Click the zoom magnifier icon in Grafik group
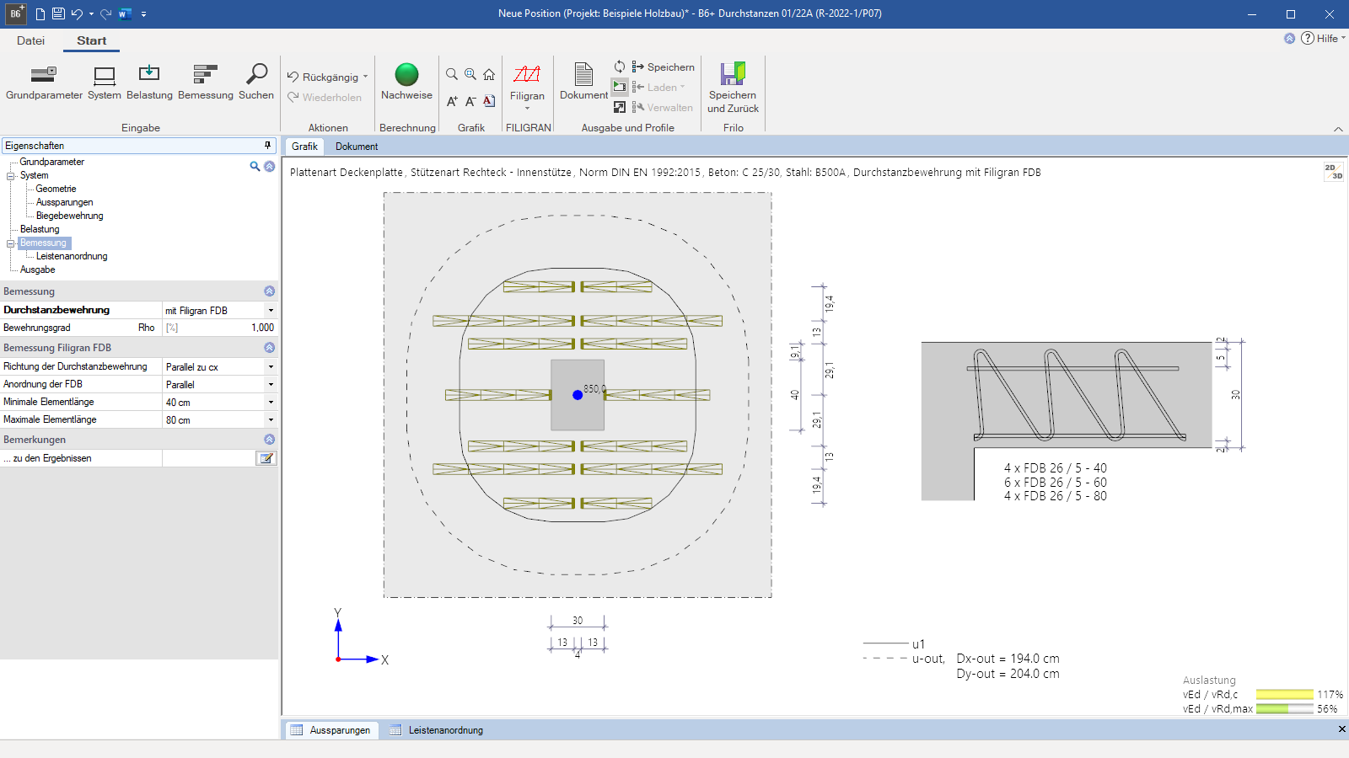This screenshot has height=758, width=1349. 452,75
